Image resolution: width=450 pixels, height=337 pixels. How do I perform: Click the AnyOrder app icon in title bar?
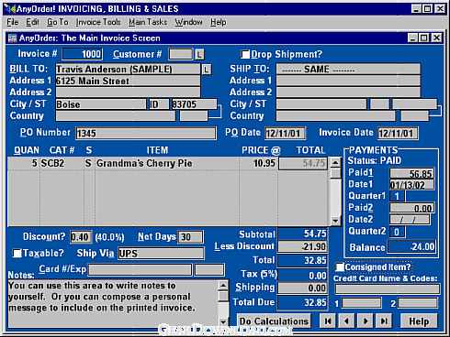pyautogui.click(x=10, y=8)
